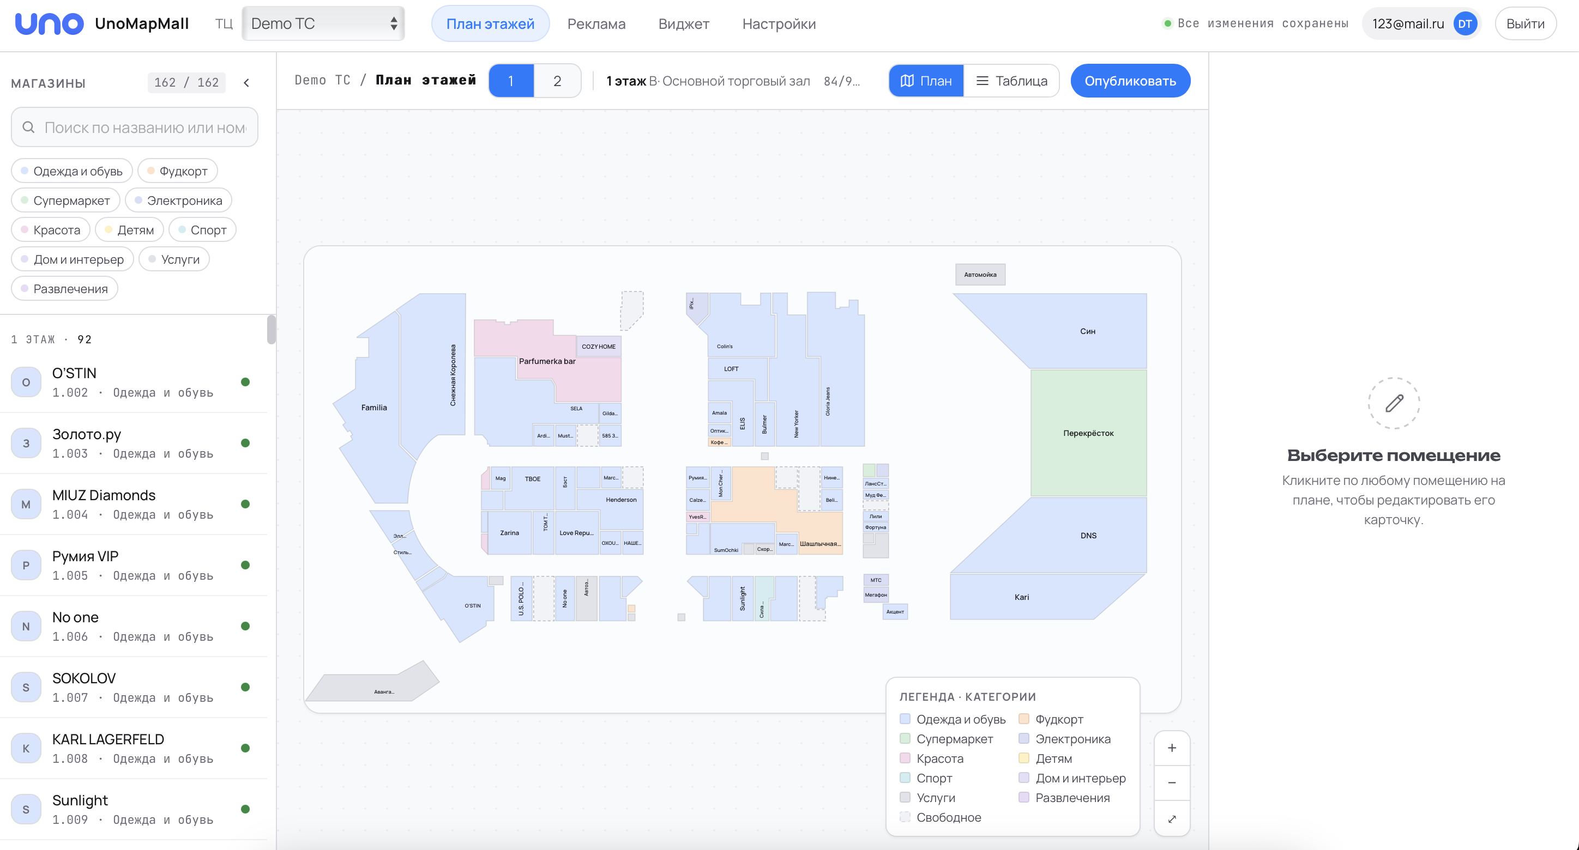Toggle the Детям category filter
The image size is (1579, 850).
[129, 229]
